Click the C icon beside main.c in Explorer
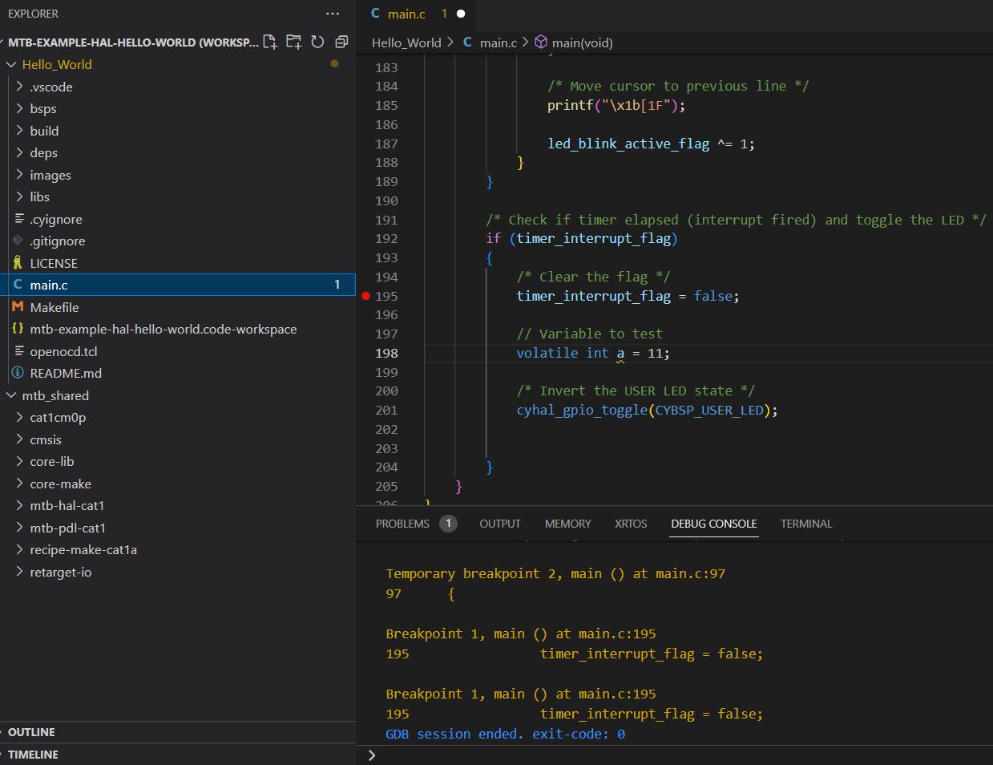993x765 pixels. coord(18,285)
